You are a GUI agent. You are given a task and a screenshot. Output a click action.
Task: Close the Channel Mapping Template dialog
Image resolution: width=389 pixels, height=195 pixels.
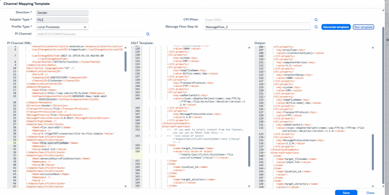click(370, 193)
